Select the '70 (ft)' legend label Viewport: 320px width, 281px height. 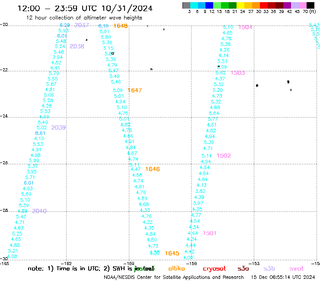(309, 12)
